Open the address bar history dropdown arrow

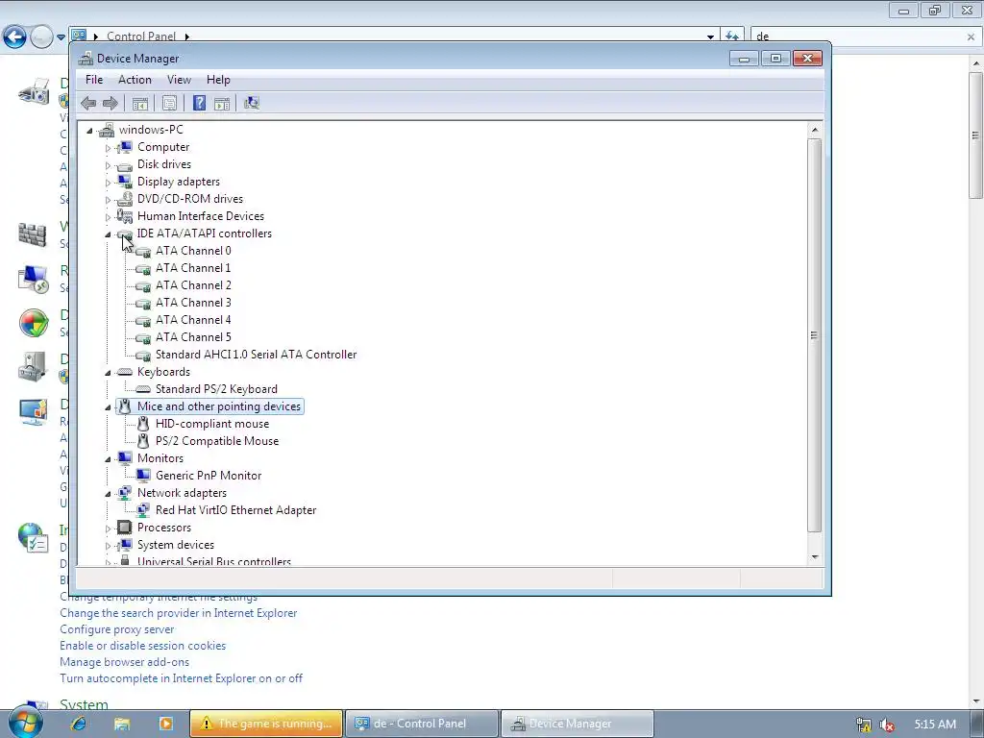point(710,37)
